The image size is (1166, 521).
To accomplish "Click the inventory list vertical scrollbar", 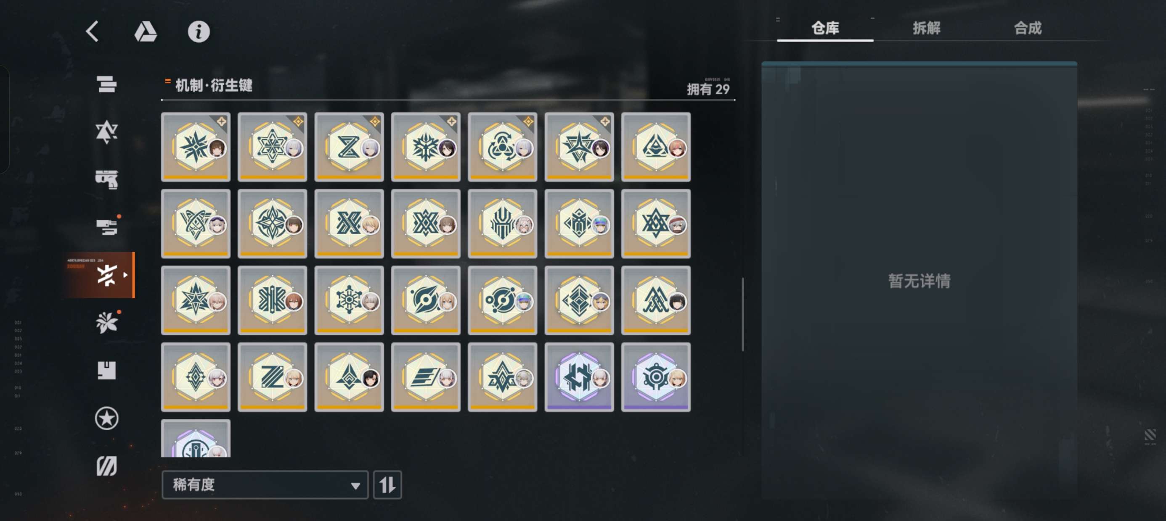I will pos(743,314).
